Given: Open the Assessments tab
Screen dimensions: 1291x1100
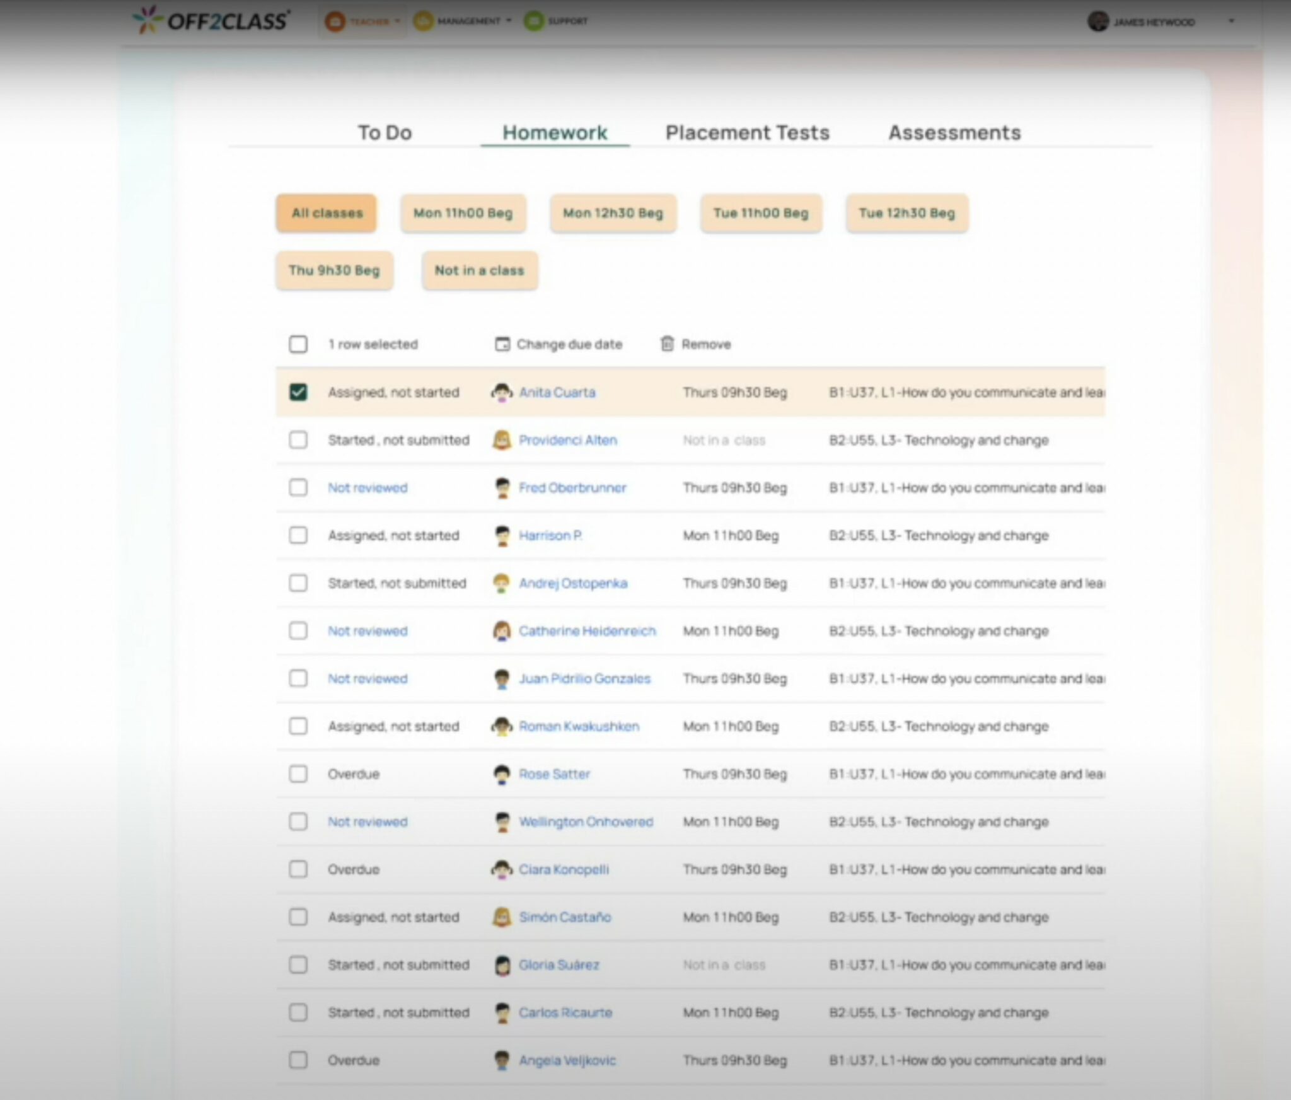Looking at the screenshot, I should coord(954,133).
